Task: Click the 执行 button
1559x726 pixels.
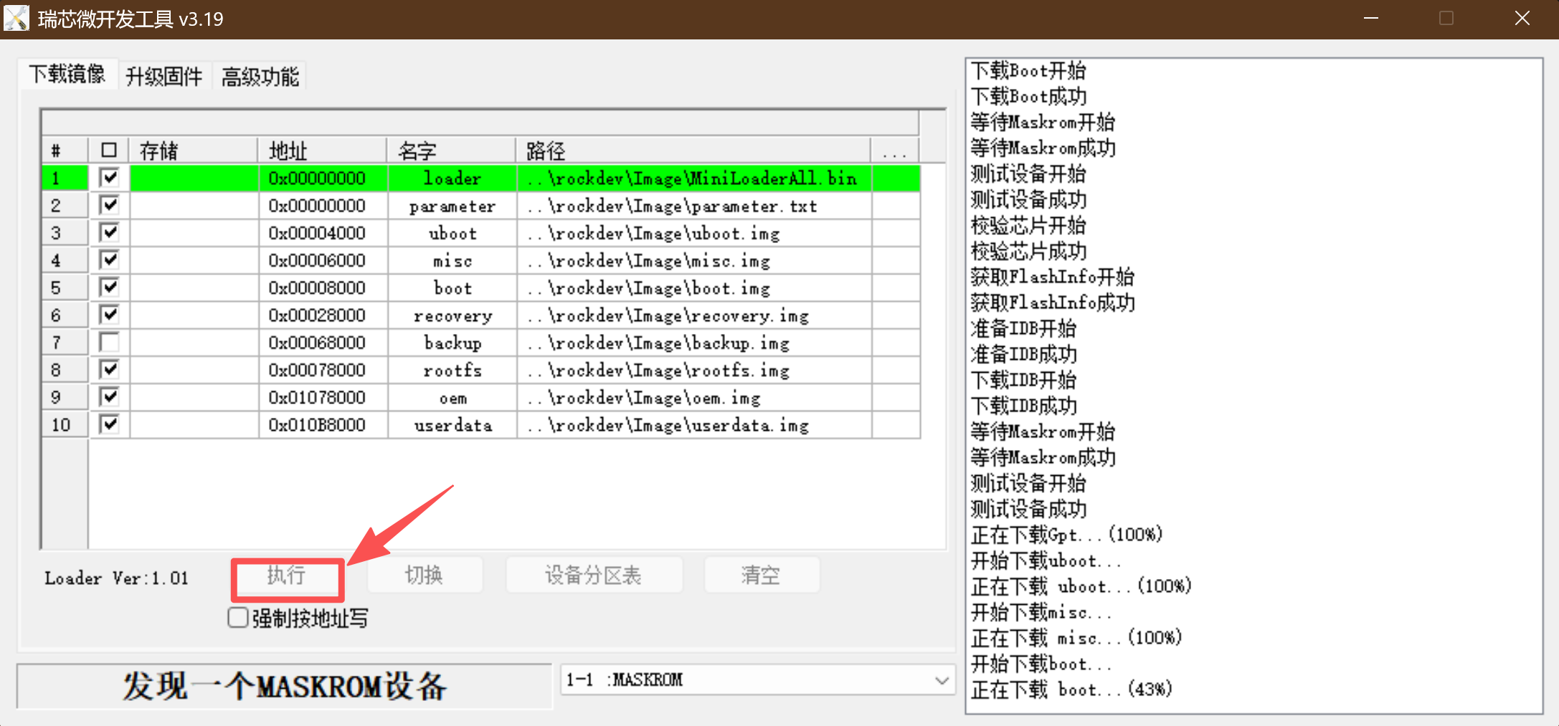Action: pos(287,575)
